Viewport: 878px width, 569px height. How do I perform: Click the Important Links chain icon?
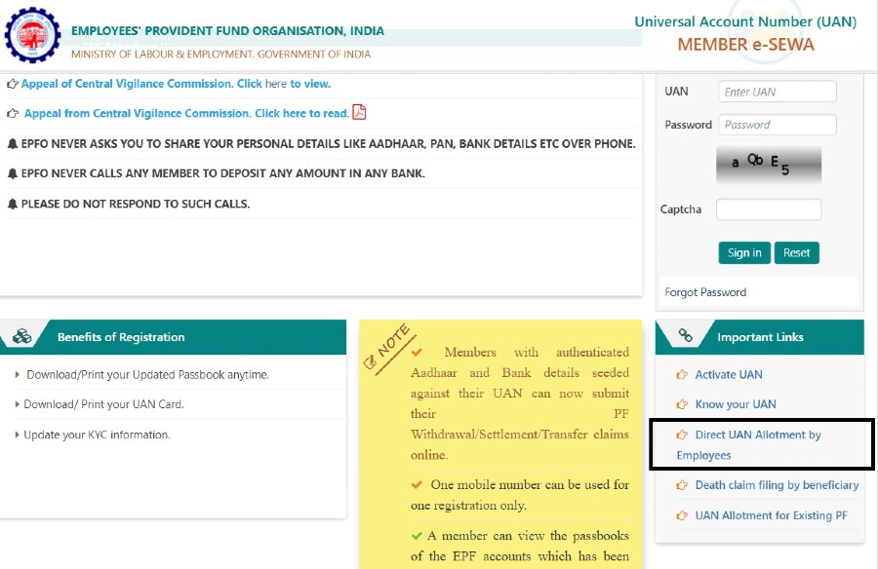(686, 335)
